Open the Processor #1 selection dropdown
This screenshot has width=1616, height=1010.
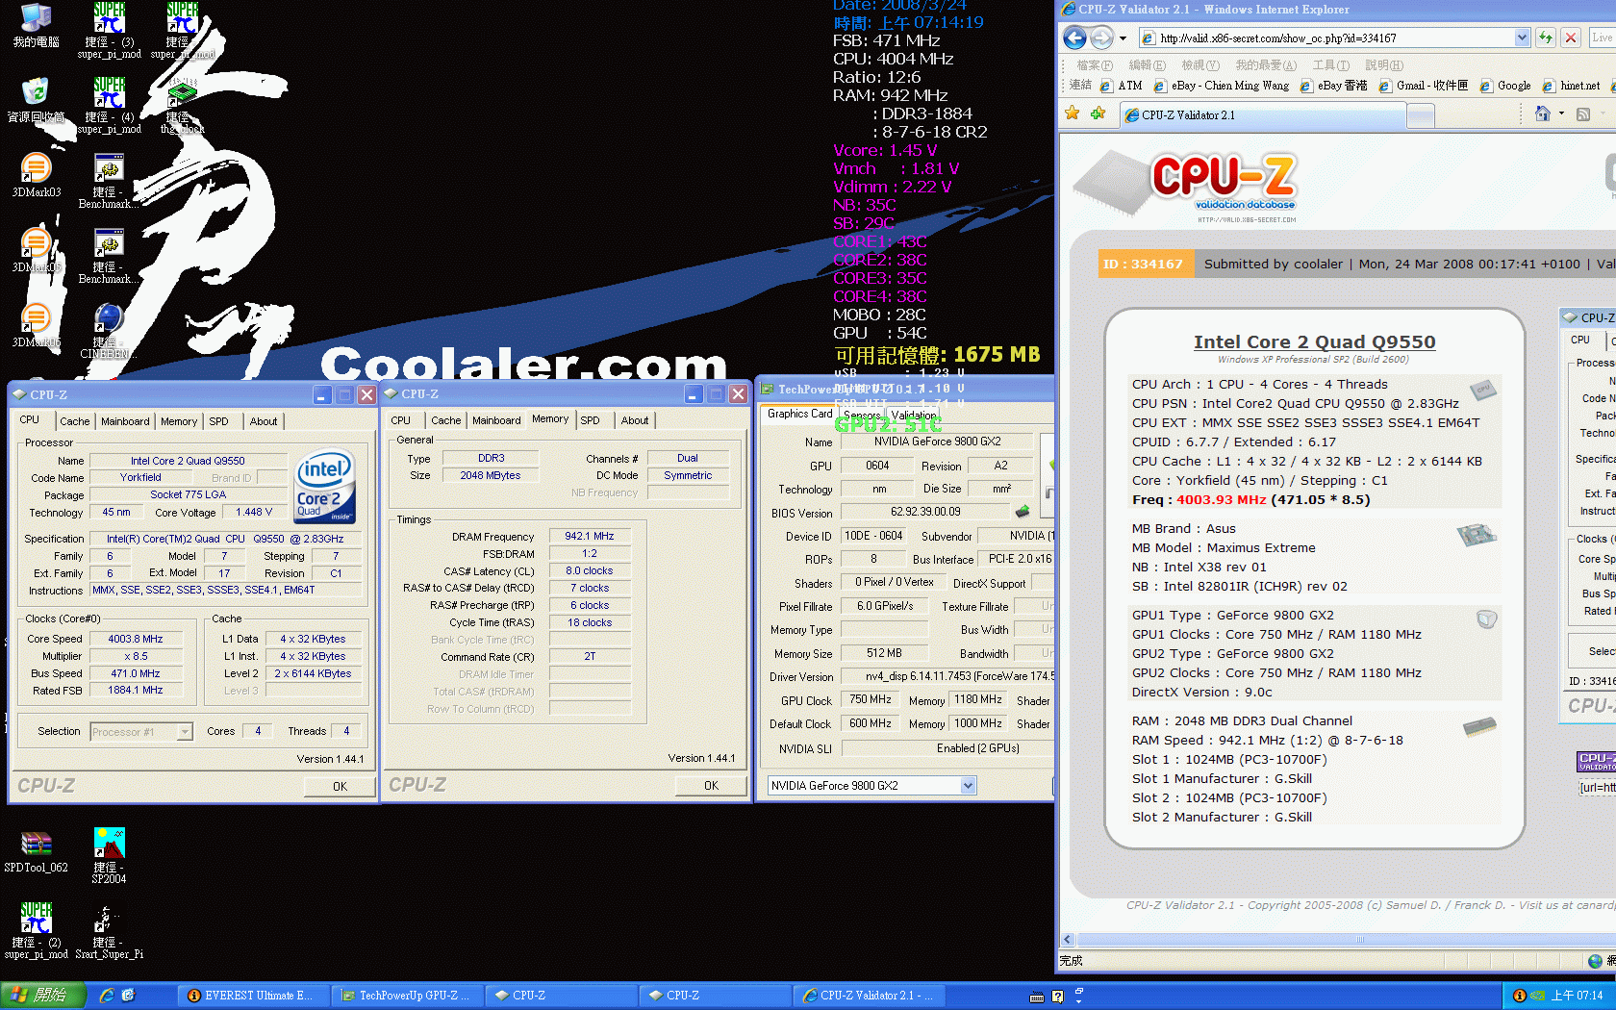tap(185, 732)
